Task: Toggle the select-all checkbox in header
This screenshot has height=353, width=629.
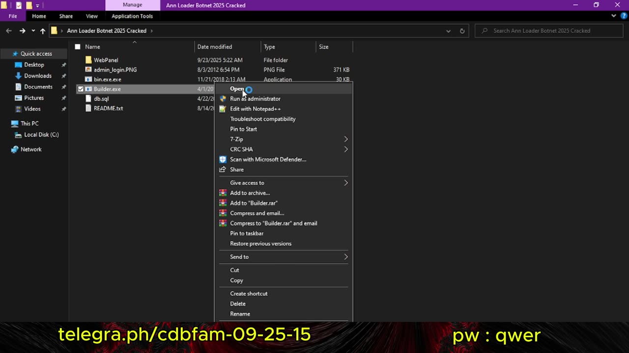Action: click(78, 47)
